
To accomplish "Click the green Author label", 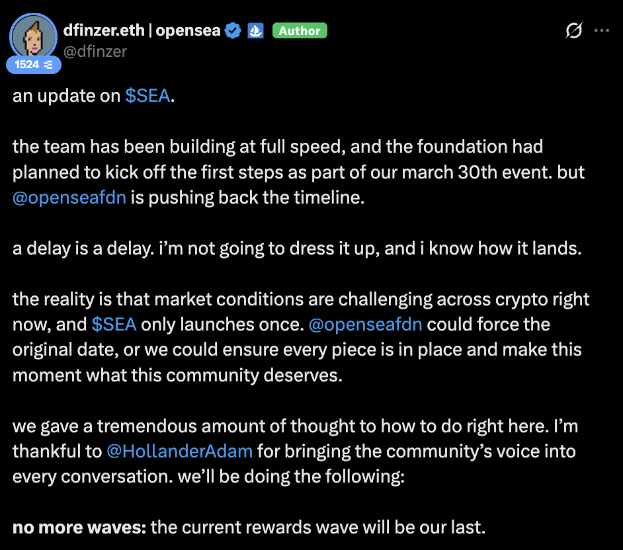I will click(x=300, y=30).
